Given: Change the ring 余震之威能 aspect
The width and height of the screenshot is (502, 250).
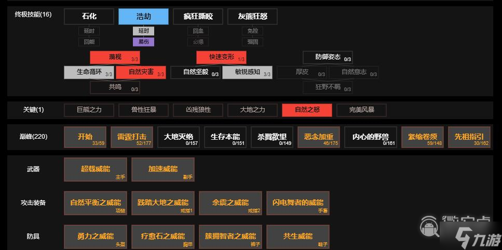Looking at the screenshot, I should click(x=230, y=203).
